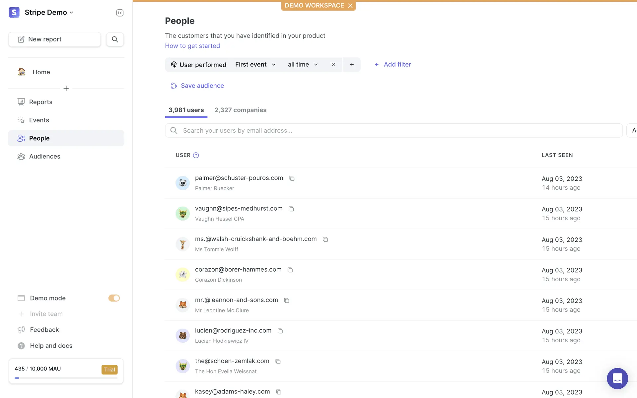Focus the user email search field
The width and height of the screenshot is (637, 398).
tap(393, 131)
